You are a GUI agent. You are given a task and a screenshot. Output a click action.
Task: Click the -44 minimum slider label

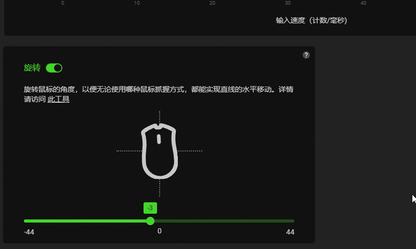click(29, 232)
